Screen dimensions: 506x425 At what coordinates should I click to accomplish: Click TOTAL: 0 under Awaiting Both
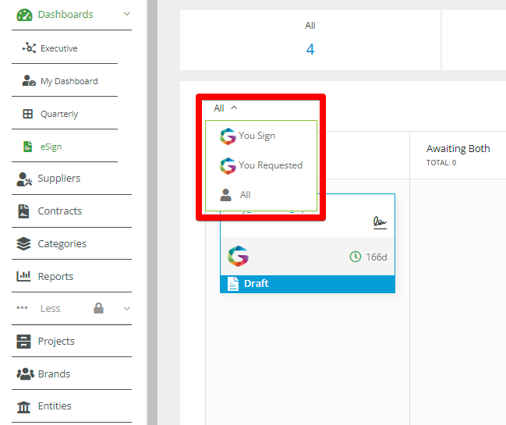coord(441,163)
